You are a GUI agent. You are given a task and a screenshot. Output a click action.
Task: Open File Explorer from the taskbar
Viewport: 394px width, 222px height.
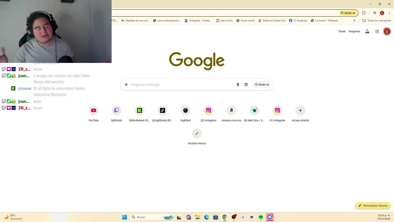pyautogui.click(x=197, y=217)
